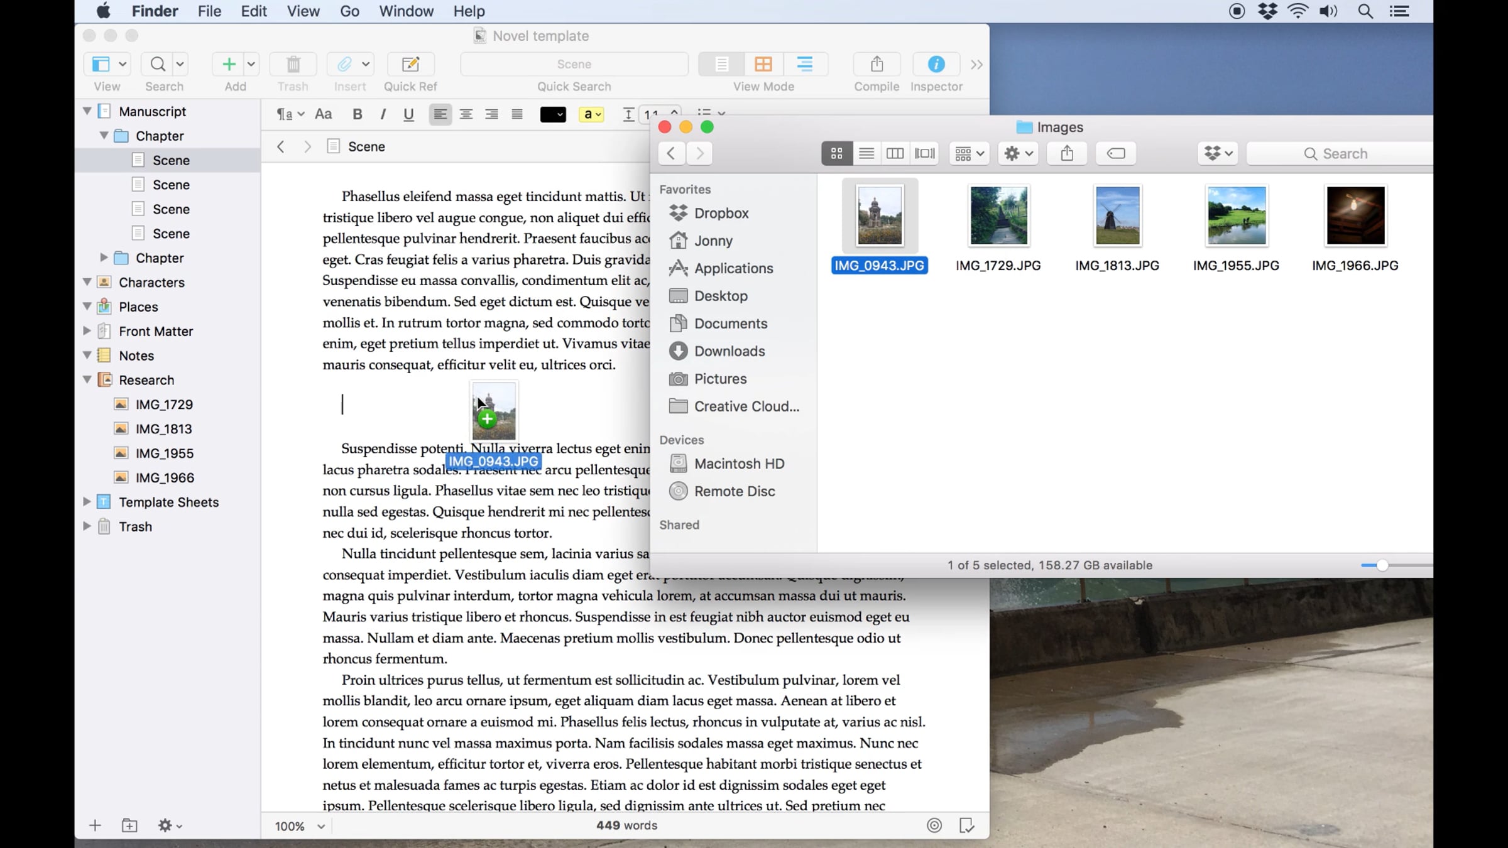Click the add folder icon in the Scrivener footer
Viewport: 1508px width, 848px height.
tap(129, 825)
